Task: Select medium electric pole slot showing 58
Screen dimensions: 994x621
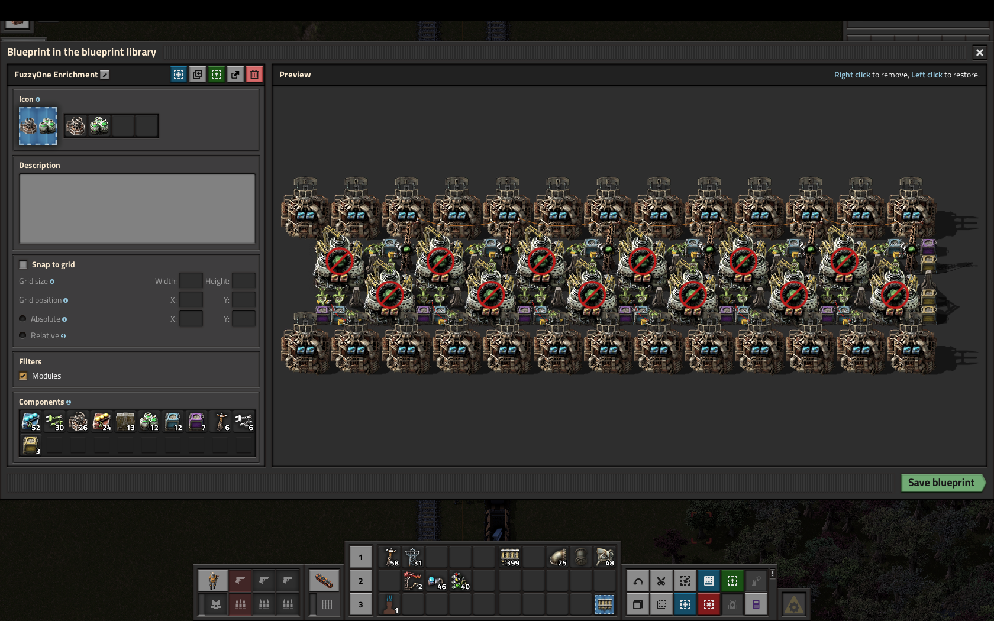Action: pos(390,557)
